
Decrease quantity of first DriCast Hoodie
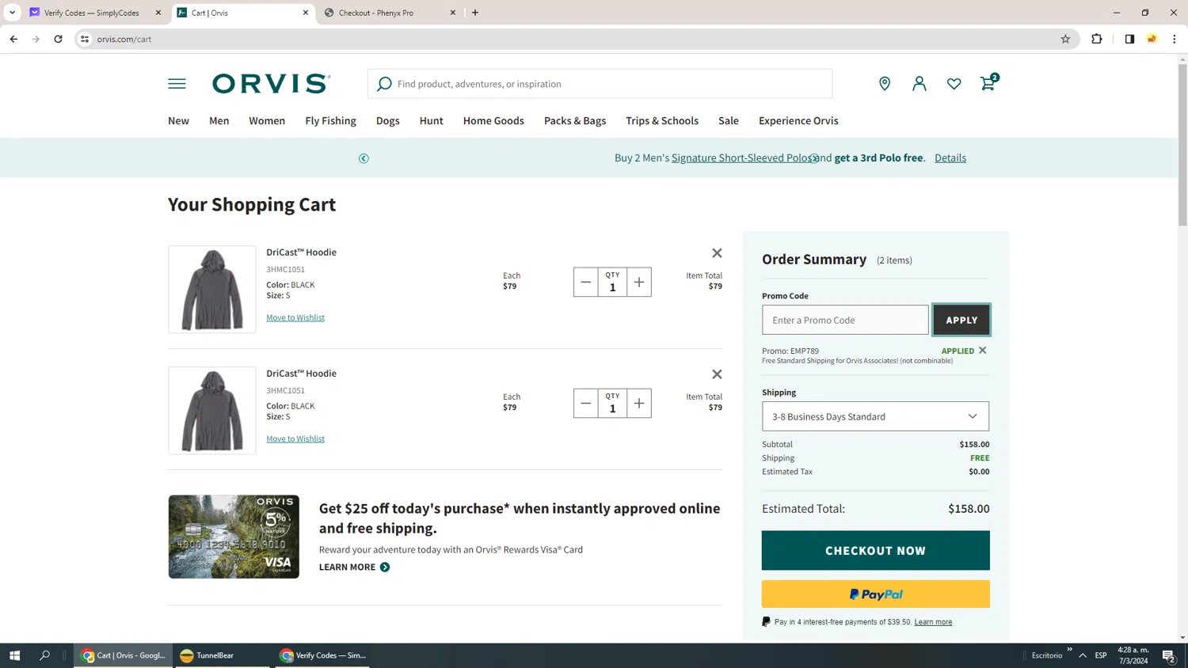click(586, 283)
